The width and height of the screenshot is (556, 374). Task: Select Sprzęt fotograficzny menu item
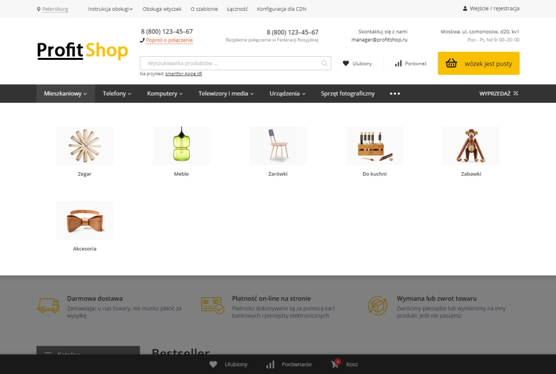[x=347, y=94]
